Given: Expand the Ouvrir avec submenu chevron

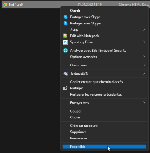Looking at the screenshot, I should 144,65.
